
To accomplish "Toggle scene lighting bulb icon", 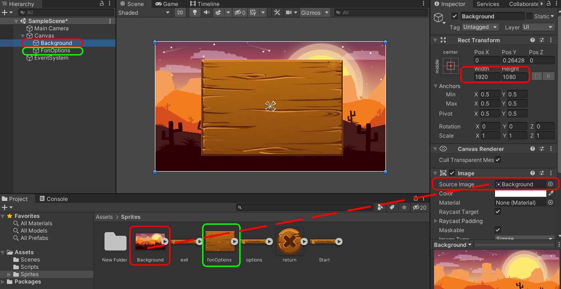I will tap(194, 12).
